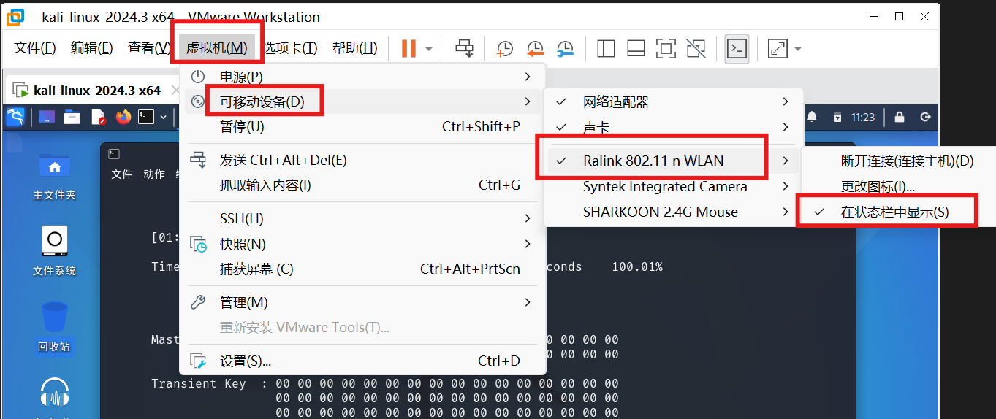This screenshot has width=996, height=419.
Task: Click the suspend (pause) toolbar icon
Action: click(408, 48)
